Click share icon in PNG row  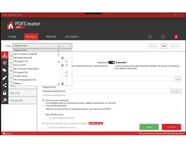pos(66,72)
